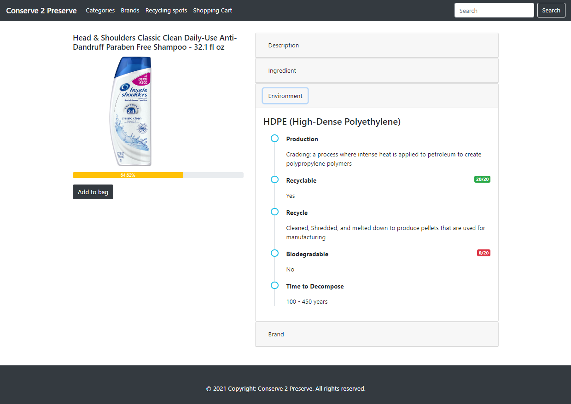Click the Production label
The height and width of the screenshot is (404, 571).
coord(302,139)
